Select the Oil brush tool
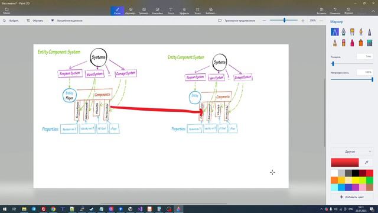The height and width of the screenshot is (213, 378). (352, 32)
